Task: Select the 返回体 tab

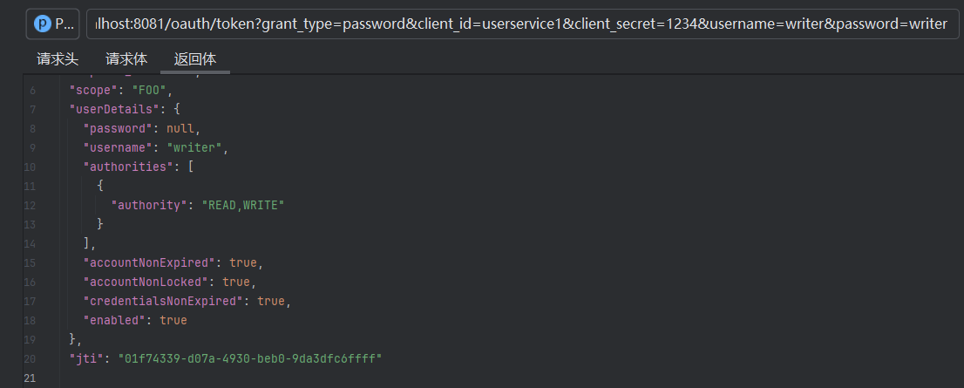Action: point(195,59)
